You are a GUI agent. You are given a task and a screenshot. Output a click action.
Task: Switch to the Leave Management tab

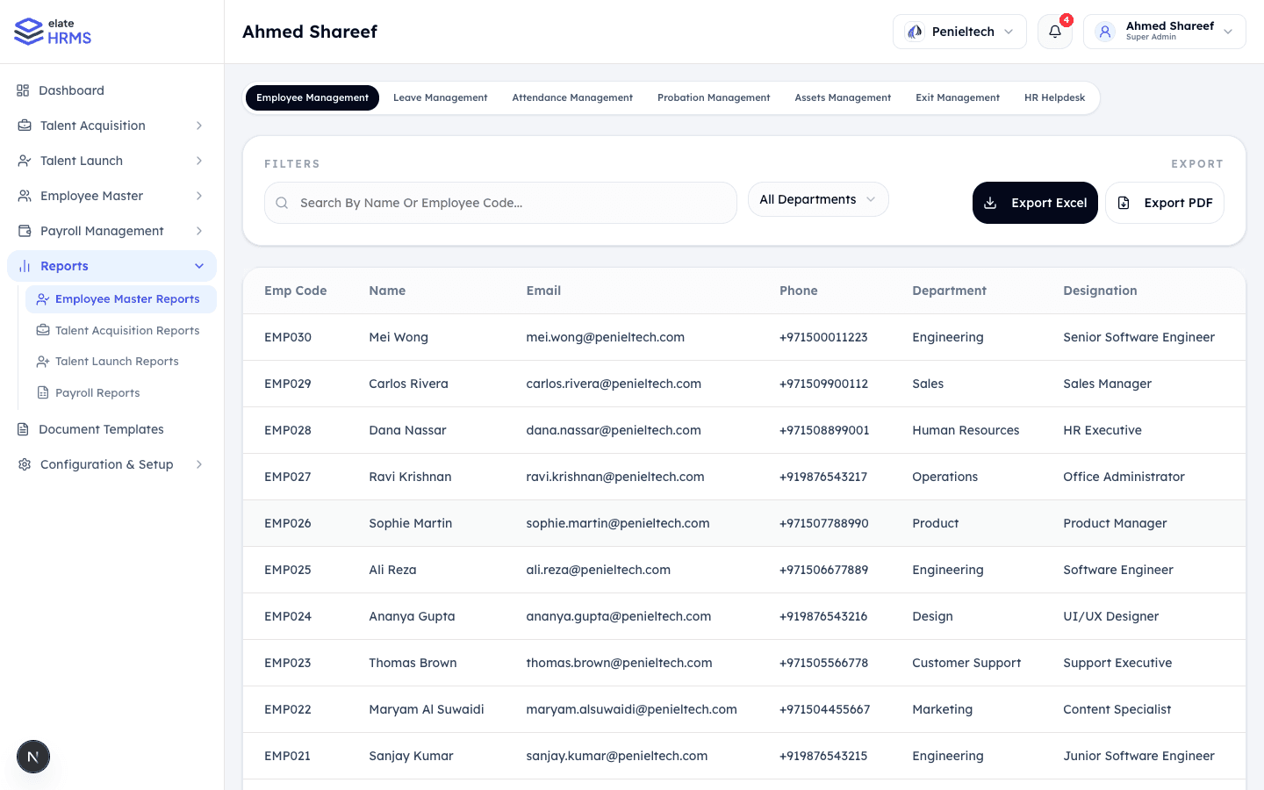(440, 97)
